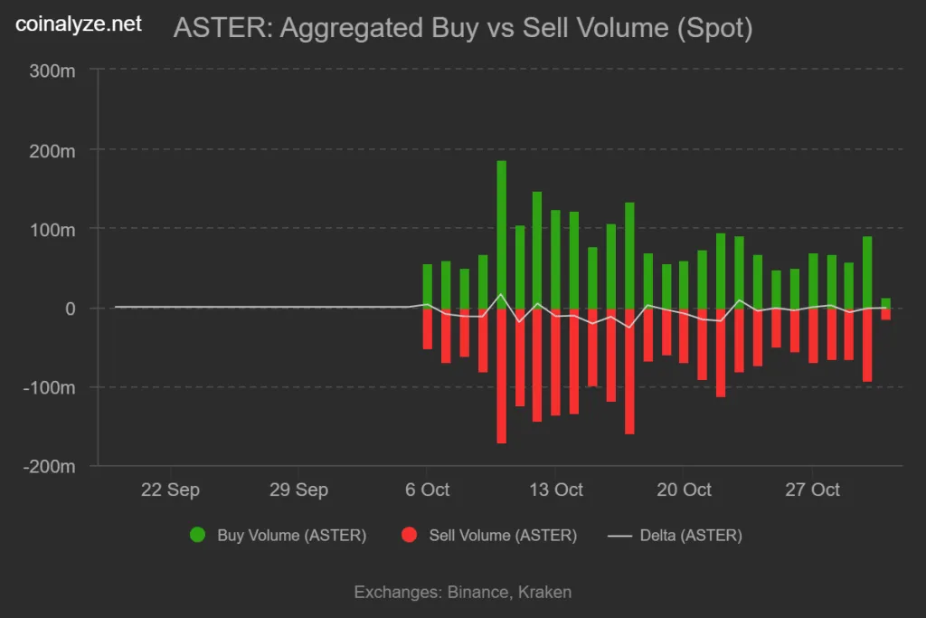Select the tallest red sell volume bar
The width and height of the screenshot is (926, 618).
[x=502, y=376]
